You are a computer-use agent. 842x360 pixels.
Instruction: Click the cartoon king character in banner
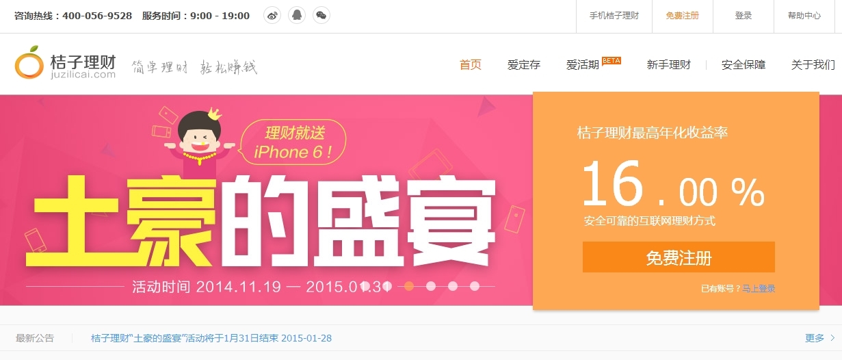coord(198,140)
